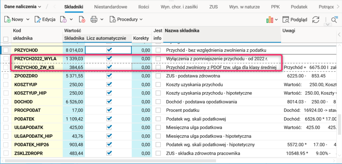This screenshot has height=164, width=342.
Task: Check the Jest info box for KOSZTYUP
Action: pos(157,85)
